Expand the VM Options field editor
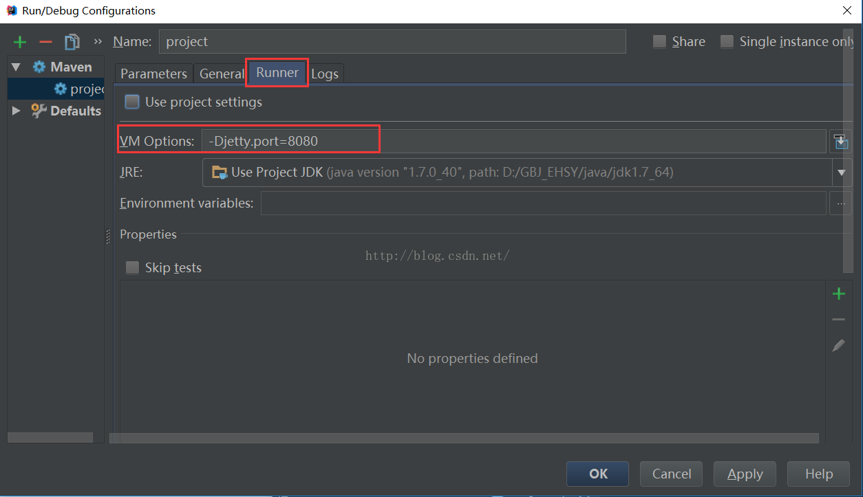Screen dimensions: 863x497 (840, 142)
